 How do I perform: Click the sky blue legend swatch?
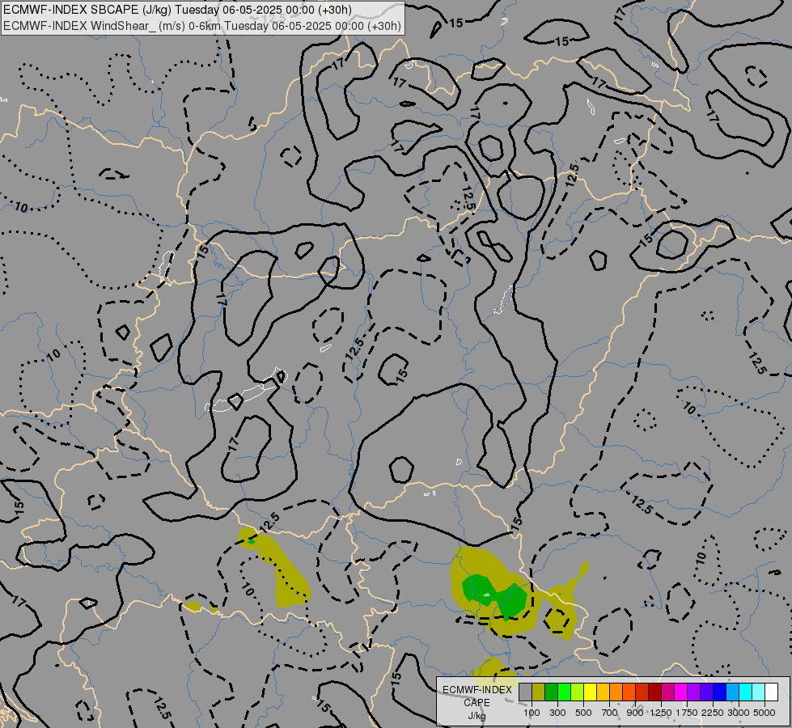click(732, 692)
